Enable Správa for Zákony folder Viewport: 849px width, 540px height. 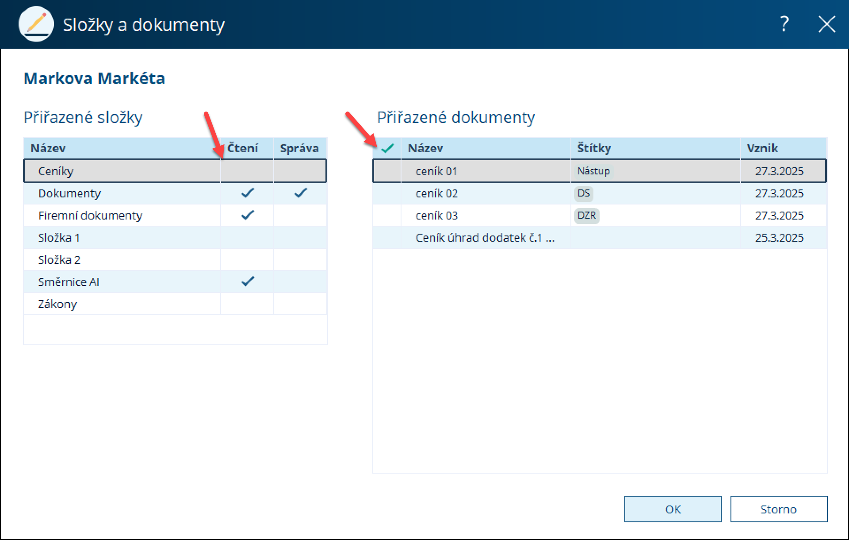(300, 304)
